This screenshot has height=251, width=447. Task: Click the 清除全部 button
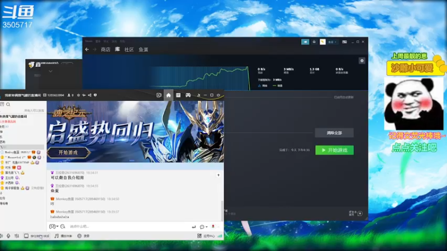click(x=334, y=133)
